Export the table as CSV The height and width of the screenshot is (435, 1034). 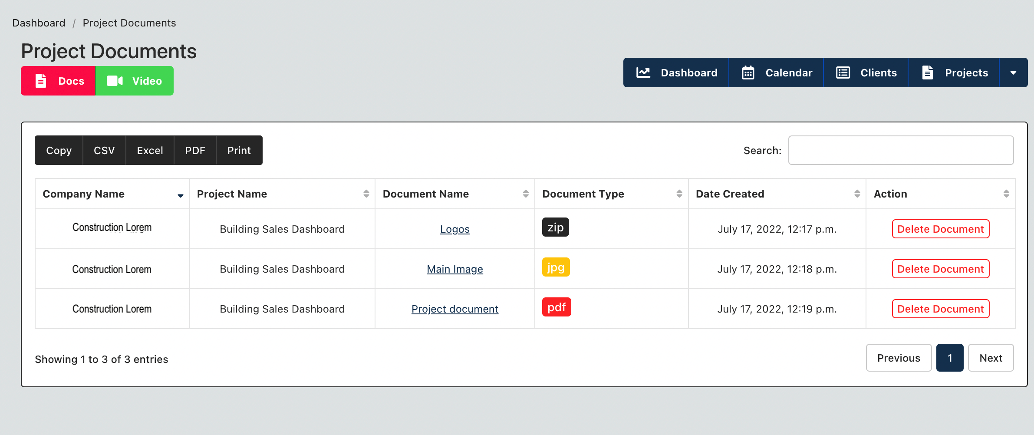(104, 150)
